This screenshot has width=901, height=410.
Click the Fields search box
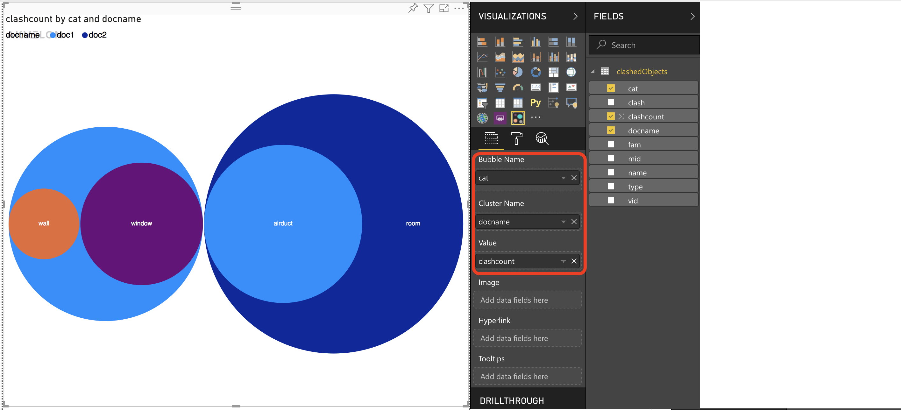tap(644, 45)
